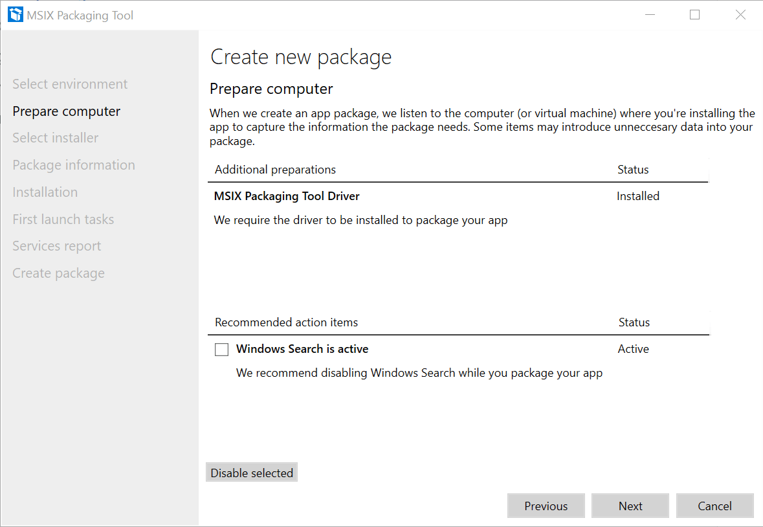Select the Select environment step
Image resolution: width=763 pixels, height=527 pixels.
[x=69, y=84]
